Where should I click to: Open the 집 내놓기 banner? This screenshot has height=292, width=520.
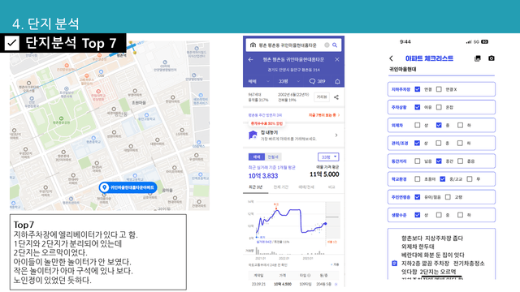coord(293,135)
